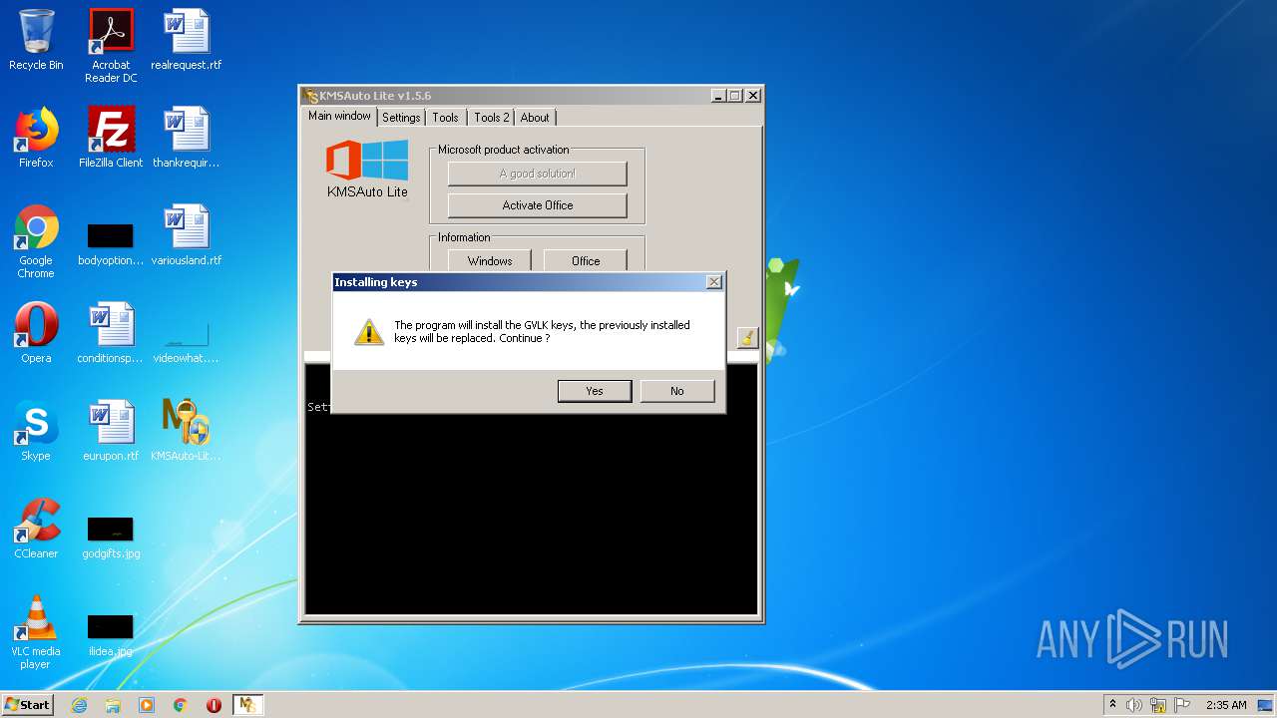
Task: Open media player from taskbar
Action: (x=147, y=705)
